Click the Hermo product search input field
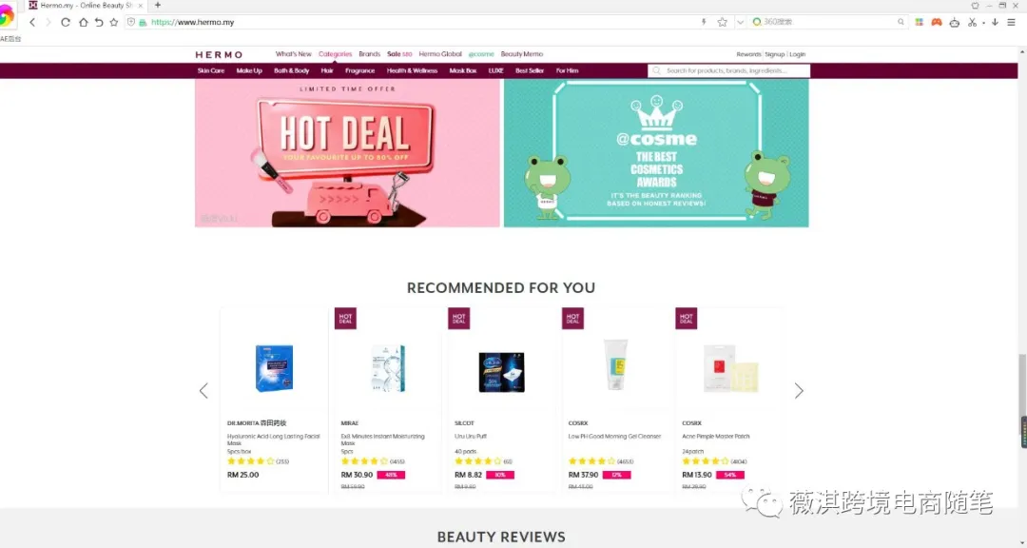The height and width of the screenshot is (548, 1027). pyautogui.click(x=729, y=70)
